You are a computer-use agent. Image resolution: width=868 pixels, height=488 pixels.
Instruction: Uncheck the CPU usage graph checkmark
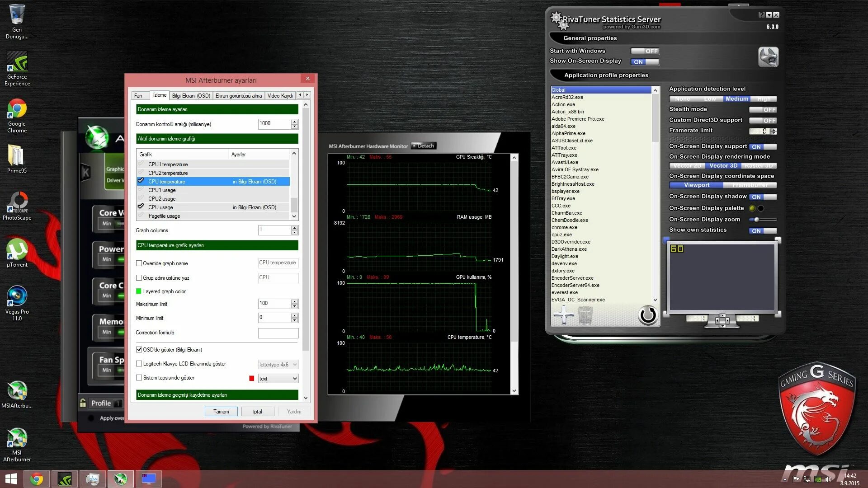coord(141,207)
